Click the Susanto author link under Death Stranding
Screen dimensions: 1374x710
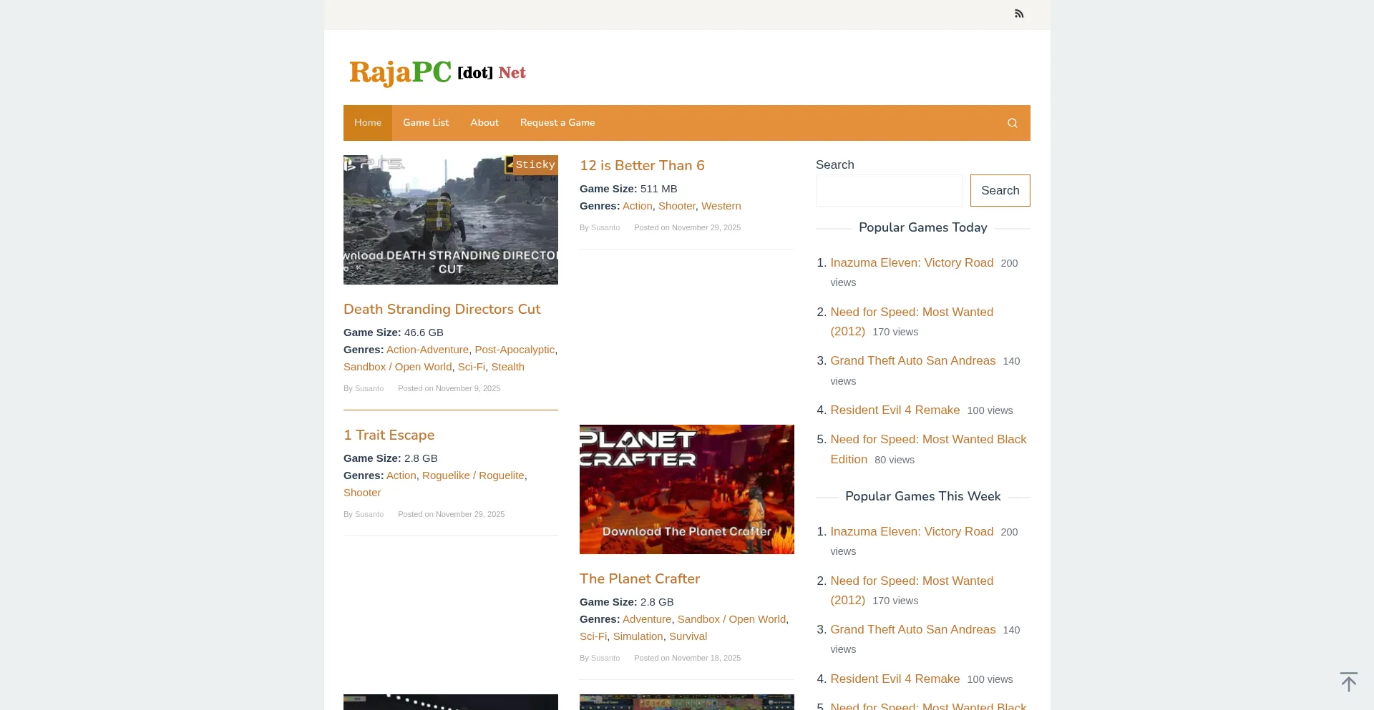click(x=369, y=388)
